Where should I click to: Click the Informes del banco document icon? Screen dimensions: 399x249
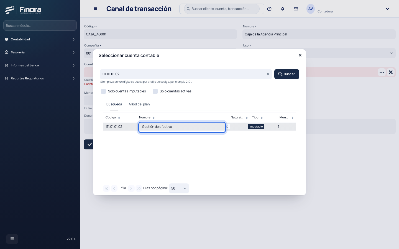tap(7, 65)
